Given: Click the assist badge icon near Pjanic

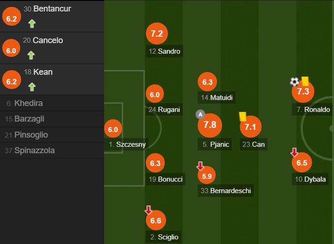Looking at the screenshot, I should pos(200,114).
